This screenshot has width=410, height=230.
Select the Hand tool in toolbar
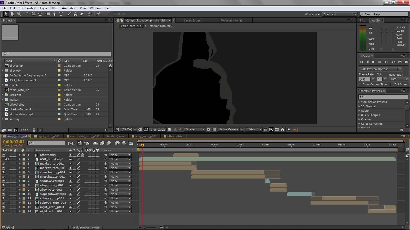(x=12, y=14)
